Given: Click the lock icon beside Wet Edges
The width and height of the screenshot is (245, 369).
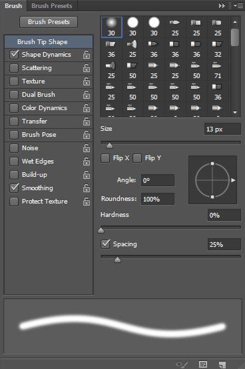Looking at the screenshot, I should tap(87, 161).
